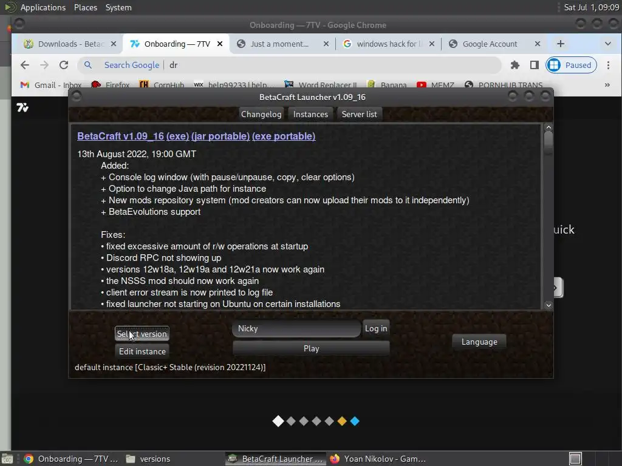
Task: Open the System menu
Action: click(x=118, y=7)
